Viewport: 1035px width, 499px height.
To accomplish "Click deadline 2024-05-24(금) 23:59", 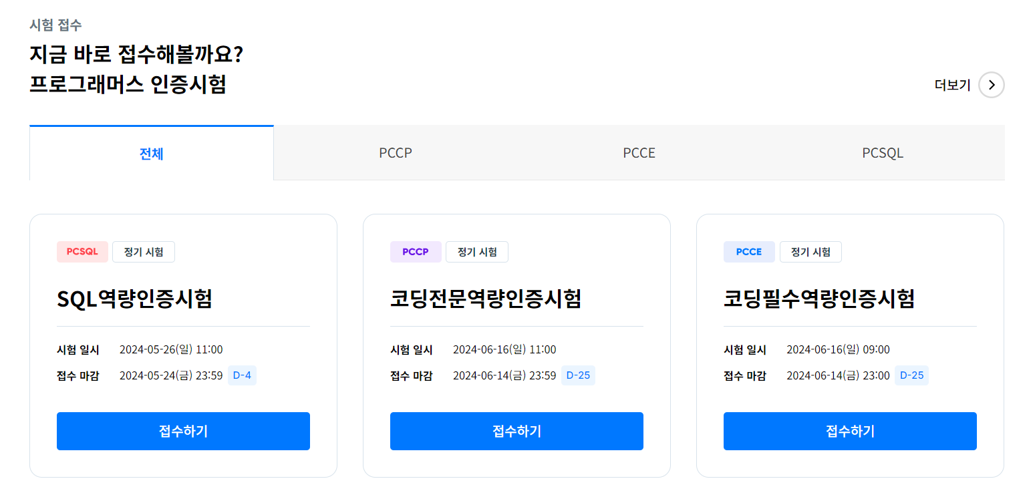I will click(171, 375).
